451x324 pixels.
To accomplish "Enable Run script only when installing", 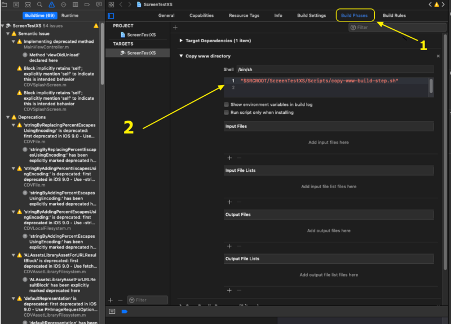I will tap(227, 112).
